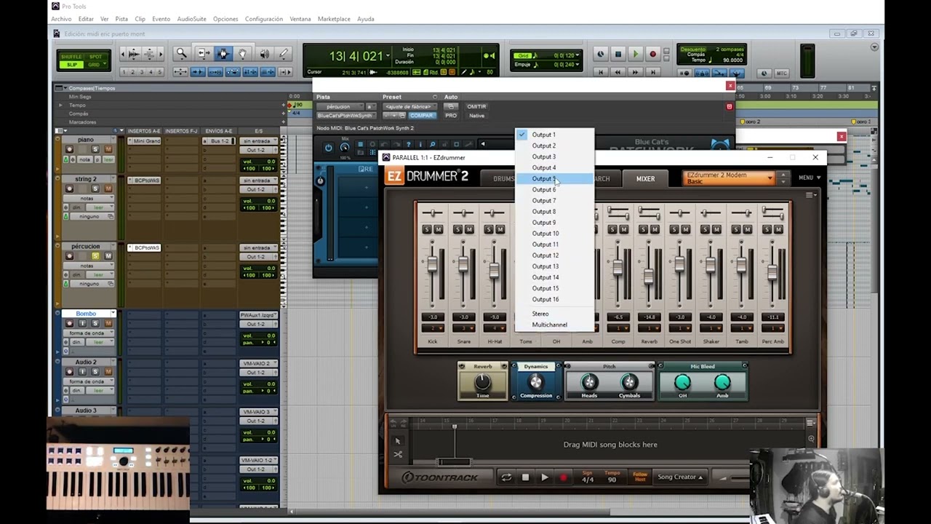Select the Scrubber speaker tool

264,54
